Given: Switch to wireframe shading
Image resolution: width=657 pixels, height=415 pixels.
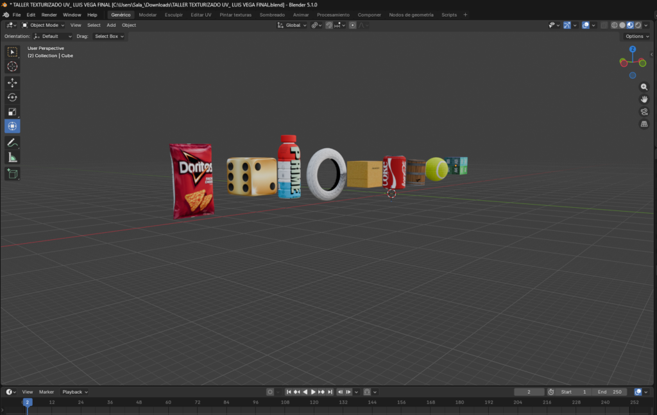Looking at the screenshot, I should [614, 25].
